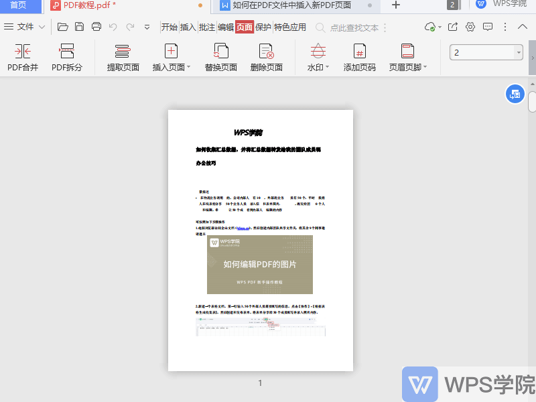Open new tab with the plus button

(x=396, y=5)
